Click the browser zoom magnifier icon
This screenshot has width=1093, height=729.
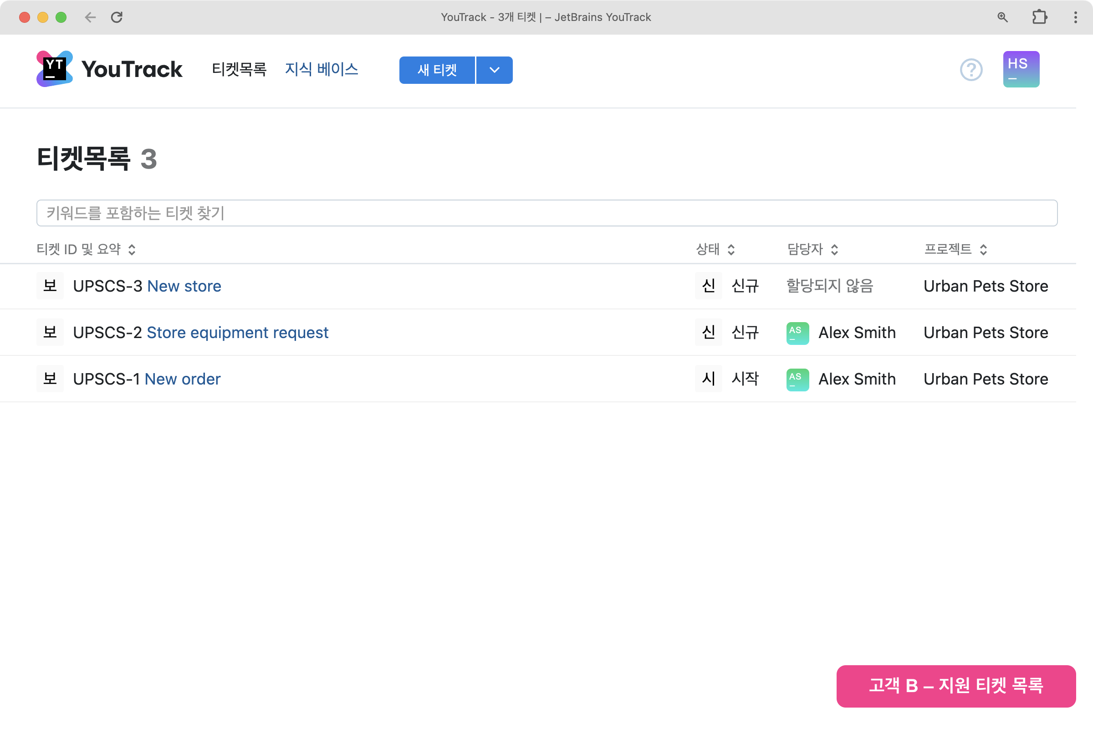1002,17
